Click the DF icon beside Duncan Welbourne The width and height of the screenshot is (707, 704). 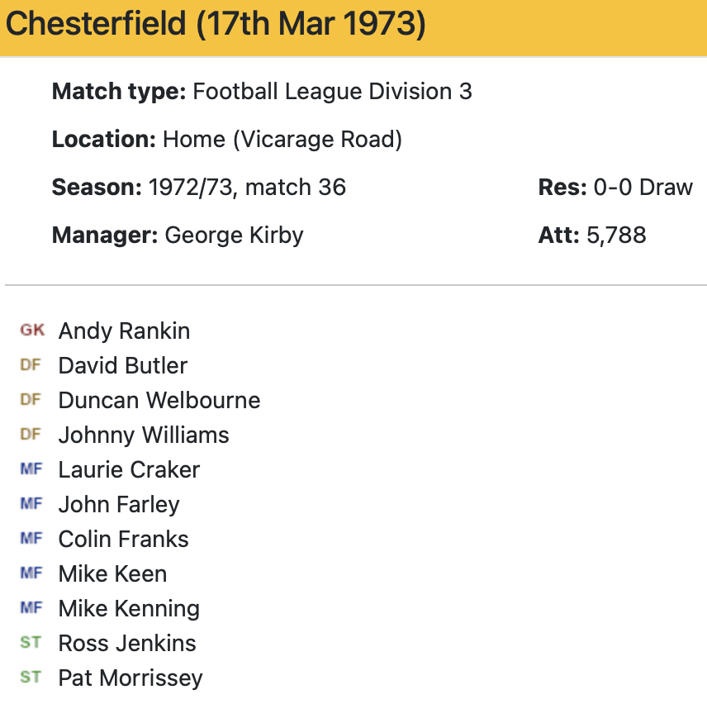click(x=31, y=400)
